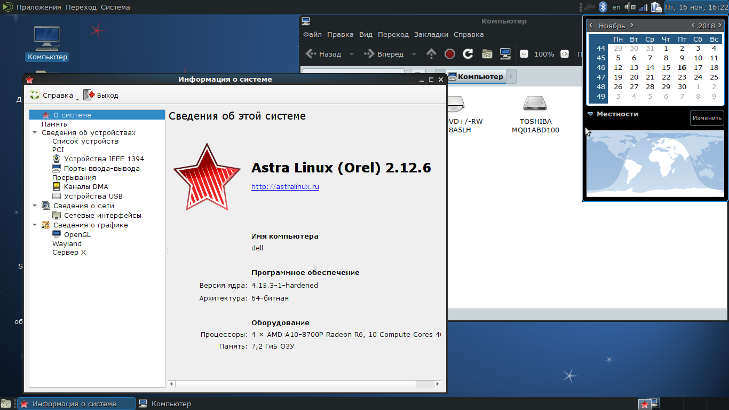Collapse the Местности section in the calendar popup

[590, 114]
